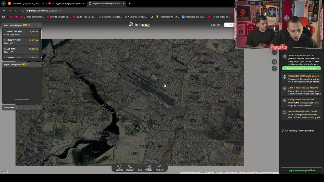Close the Flightradar24 tab

click(x=124, y=4)
